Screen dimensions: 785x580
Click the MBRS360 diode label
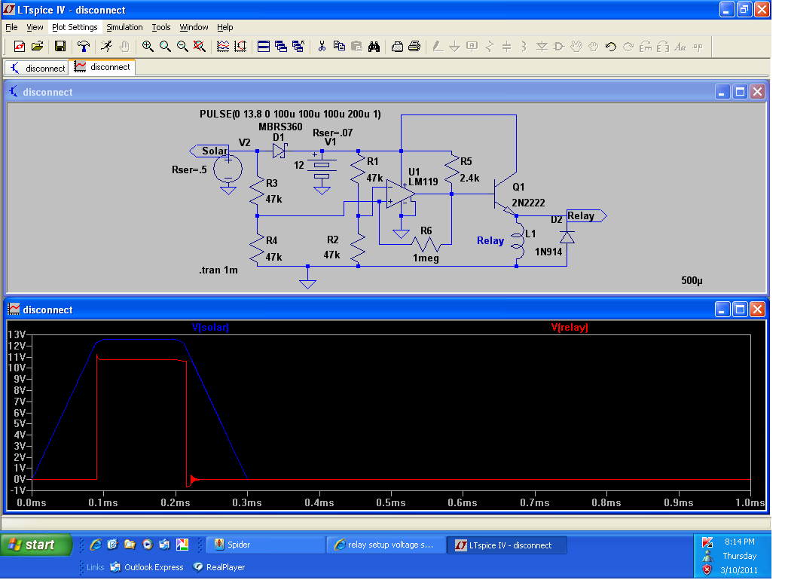pos(280,127)
